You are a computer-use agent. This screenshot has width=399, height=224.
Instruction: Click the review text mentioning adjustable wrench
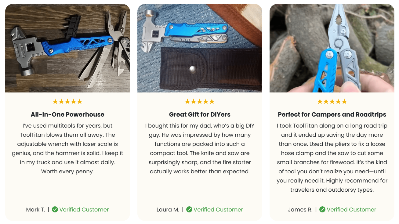(67, 149)
